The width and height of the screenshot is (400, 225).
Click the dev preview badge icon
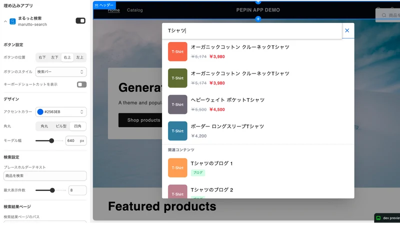pos(378,218)
